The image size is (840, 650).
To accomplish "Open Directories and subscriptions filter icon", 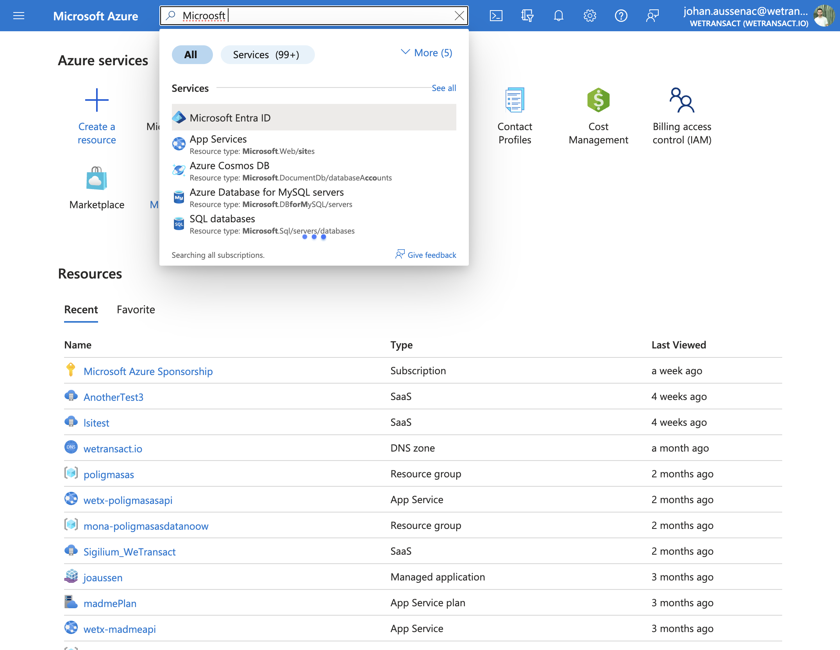I will [x=527, y=16].
